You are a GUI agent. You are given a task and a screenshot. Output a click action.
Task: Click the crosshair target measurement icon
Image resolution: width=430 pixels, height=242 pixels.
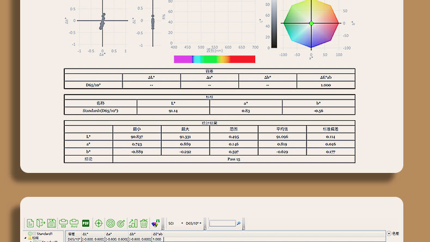click(x=99, y=223)
